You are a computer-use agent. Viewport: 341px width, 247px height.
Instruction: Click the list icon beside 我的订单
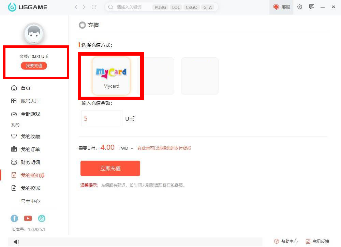pos(14,149)
